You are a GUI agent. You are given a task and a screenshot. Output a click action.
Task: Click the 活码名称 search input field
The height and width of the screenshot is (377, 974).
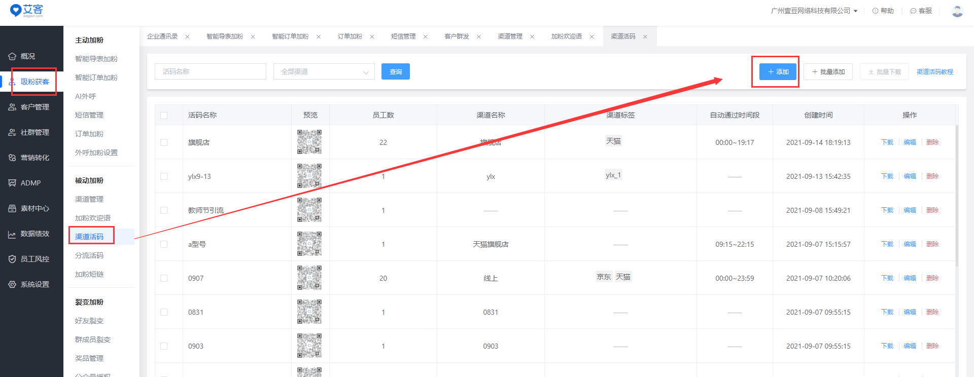pyautogui.click(x=210, y=71)
